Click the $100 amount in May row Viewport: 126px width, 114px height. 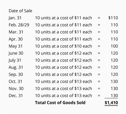(x=114, y=46)
